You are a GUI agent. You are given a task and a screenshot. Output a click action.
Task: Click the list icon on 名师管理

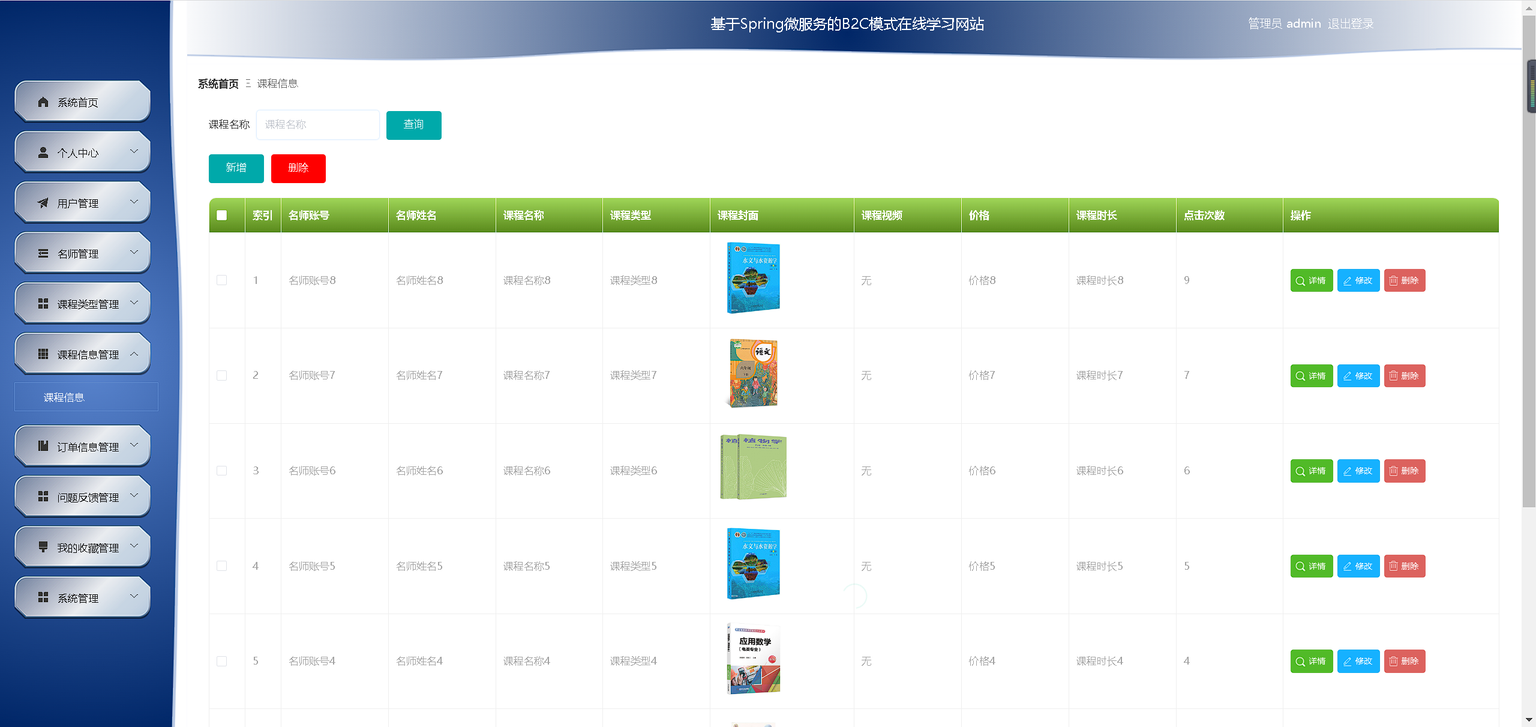[x=43, y=253]
